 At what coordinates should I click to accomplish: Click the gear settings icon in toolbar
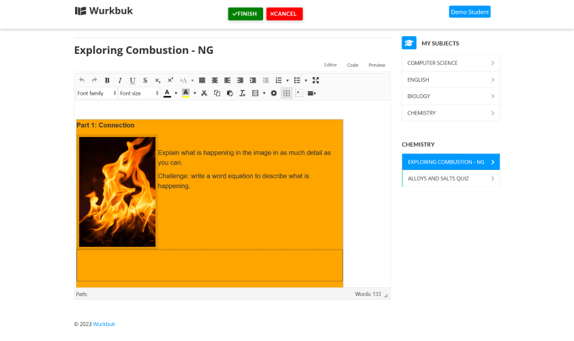click(274, 93)
